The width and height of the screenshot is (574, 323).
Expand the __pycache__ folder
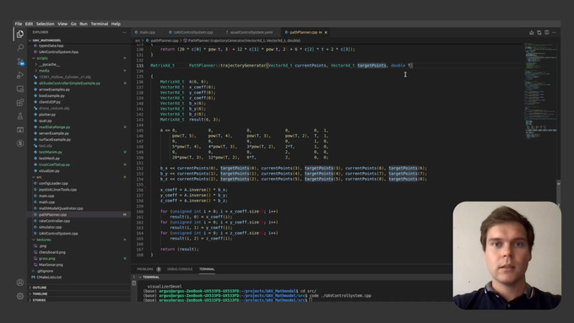(x=36, y=64)
